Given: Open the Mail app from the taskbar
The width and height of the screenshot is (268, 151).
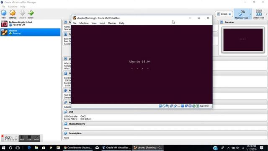Looking at the screenshot, I should pyautogui.click(x=97, y=148).
